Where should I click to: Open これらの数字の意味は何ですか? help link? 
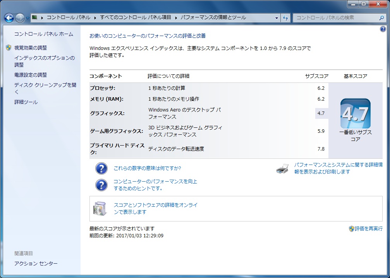147,168
